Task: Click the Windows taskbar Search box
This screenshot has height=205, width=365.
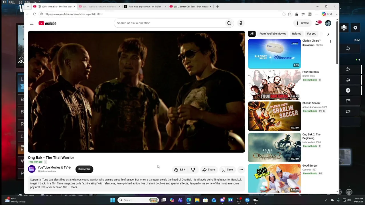Action: [x=138, y=200]
